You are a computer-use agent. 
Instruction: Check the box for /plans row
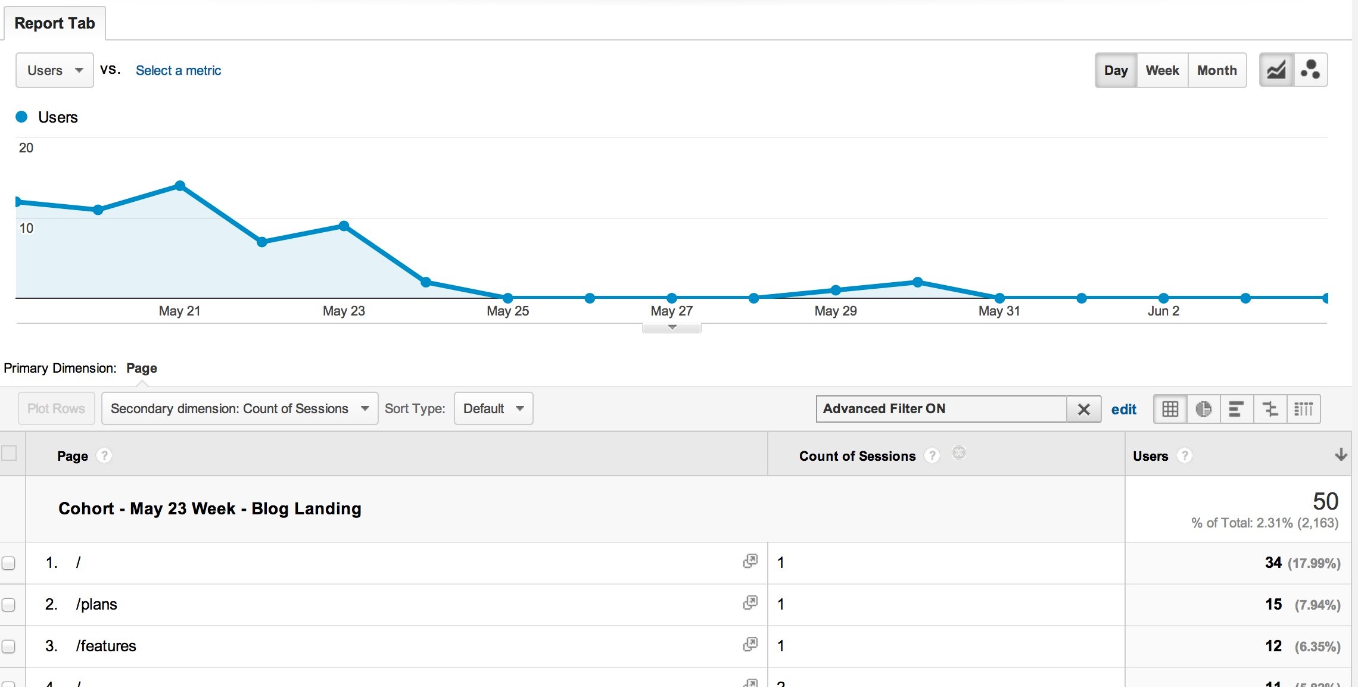pos(8,604)
